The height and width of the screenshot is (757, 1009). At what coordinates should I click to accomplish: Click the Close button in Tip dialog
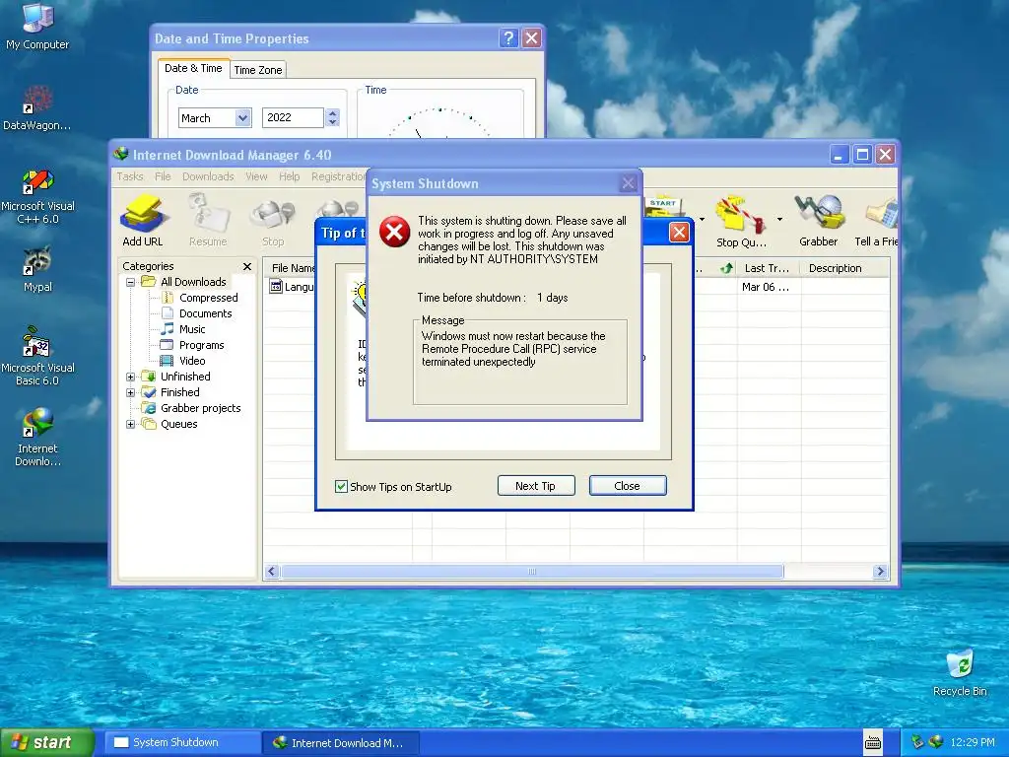[x=628, y=486]
